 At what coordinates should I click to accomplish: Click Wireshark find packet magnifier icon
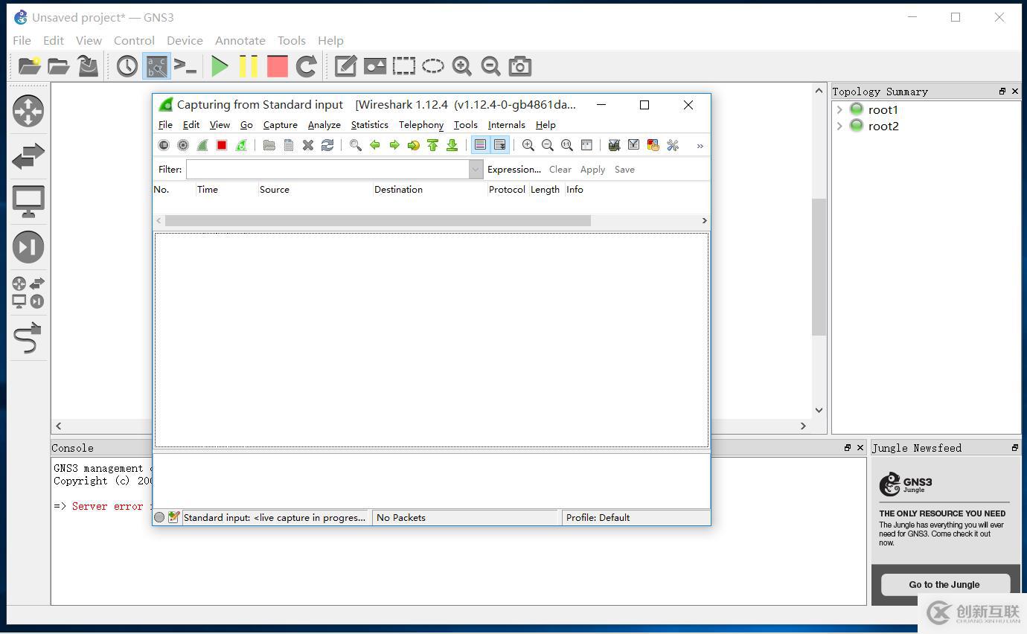pyautogui.click(x=356, y=145)
